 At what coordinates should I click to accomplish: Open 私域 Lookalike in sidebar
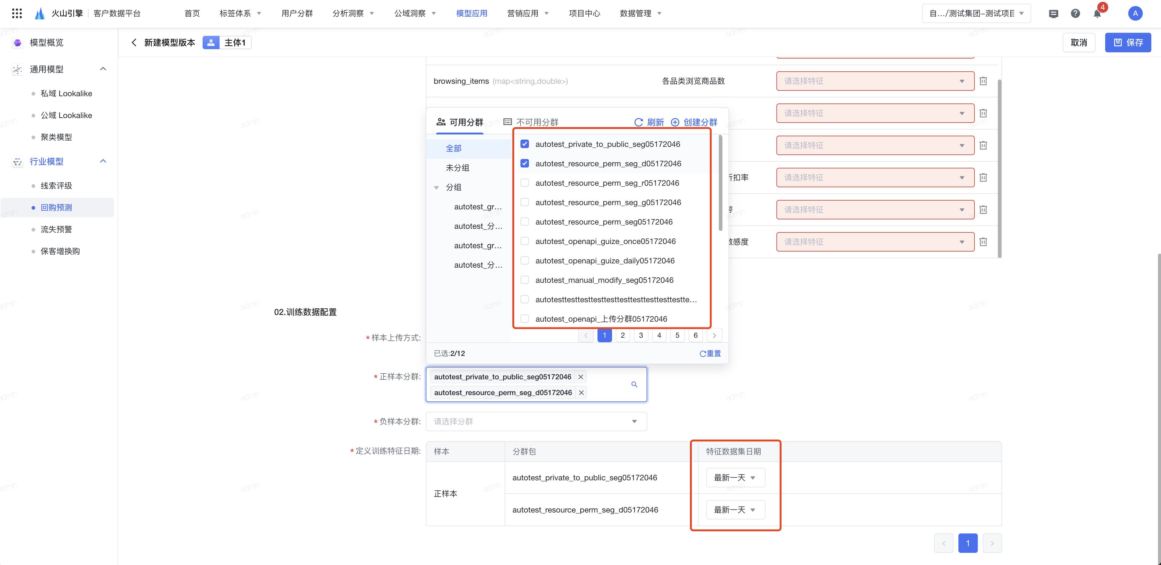[66, 94]
